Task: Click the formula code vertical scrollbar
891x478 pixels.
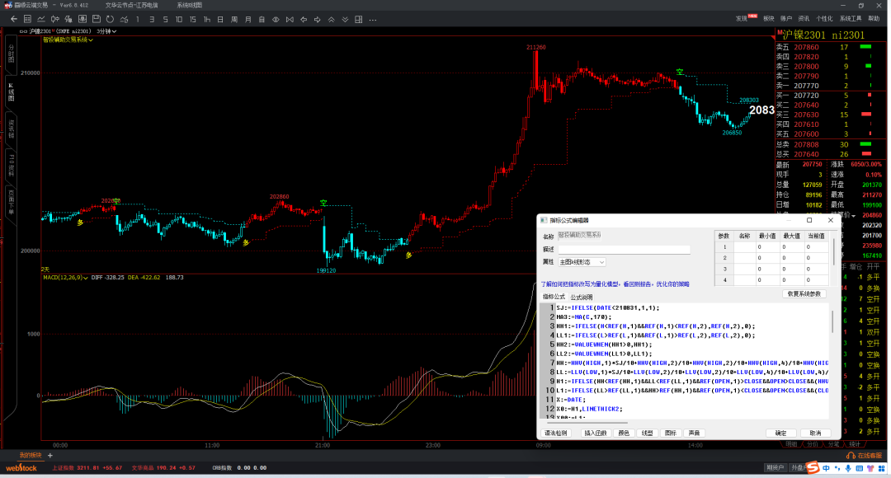Action: (x=832, y=321)
